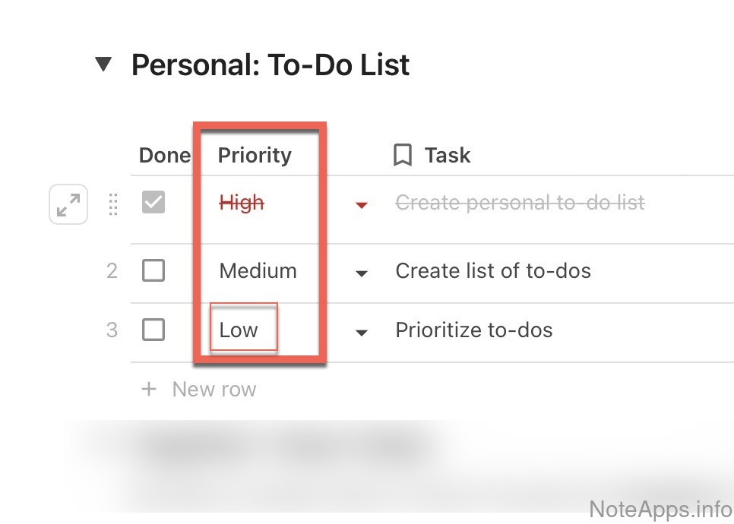The height and width of the screenshot is (524, 734).
Task: Open the row expand arrows icon
Action: (68, 204)
